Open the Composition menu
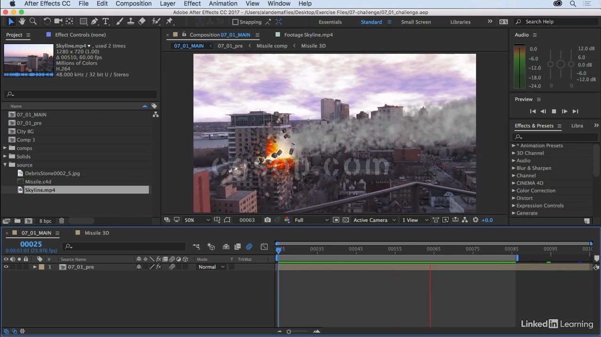This screenshot has width=601, height=337. (x=133, y=3)
